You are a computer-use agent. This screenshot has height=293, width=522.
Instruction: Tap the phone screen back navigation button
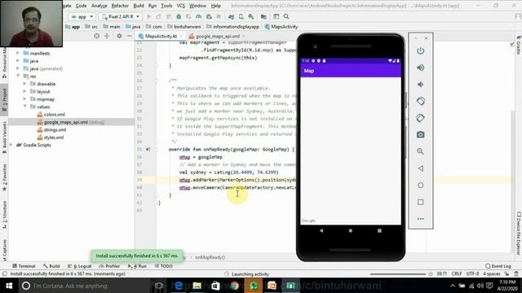(321, 230)
